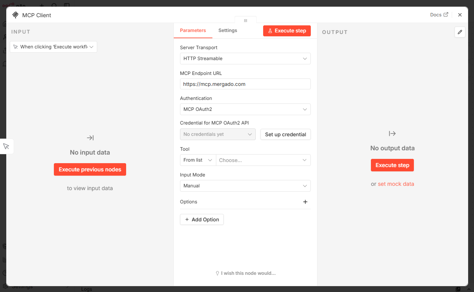Click the MCP Endpoint URL field
The width and height of the screenshot is (474, 292).
[x=245, y=84]
